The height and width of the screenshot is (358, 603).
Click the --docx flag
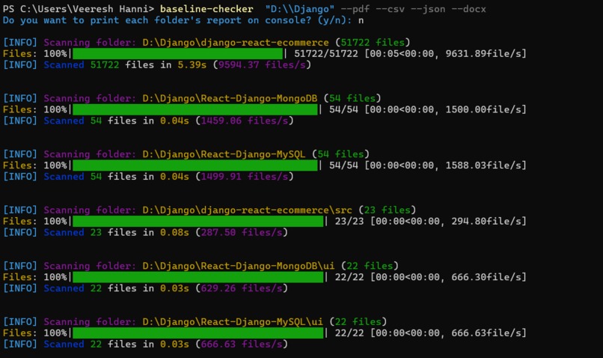[469, 9]
